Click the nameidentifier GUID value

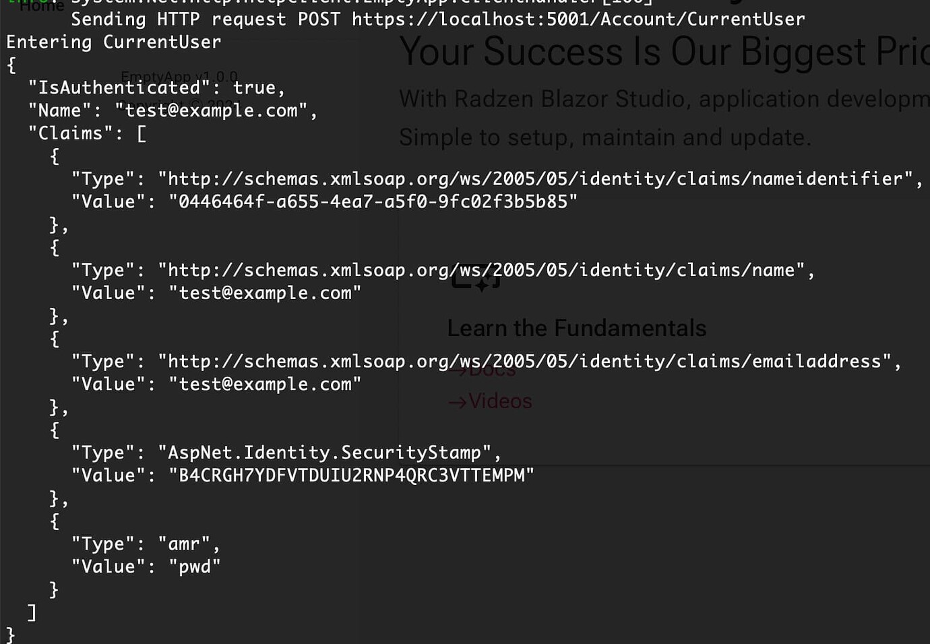click(x=373, y=202)
